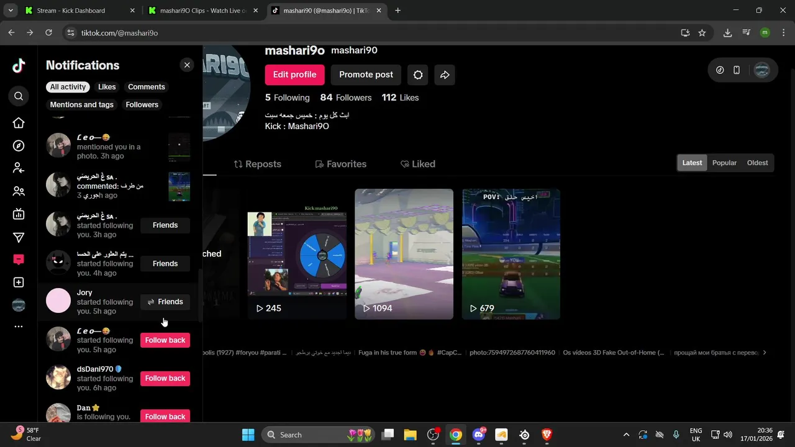Open the photo thumbnail in Leo's mention
This screenshot has height=447, width=795.
click(179, 147)
